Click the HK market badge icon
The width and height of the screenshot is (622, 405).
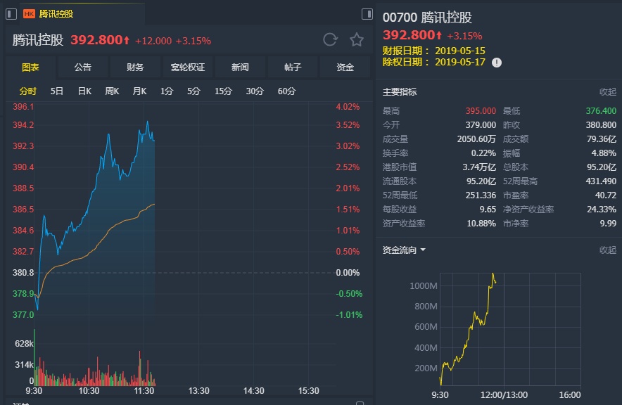tap(29, 14)
